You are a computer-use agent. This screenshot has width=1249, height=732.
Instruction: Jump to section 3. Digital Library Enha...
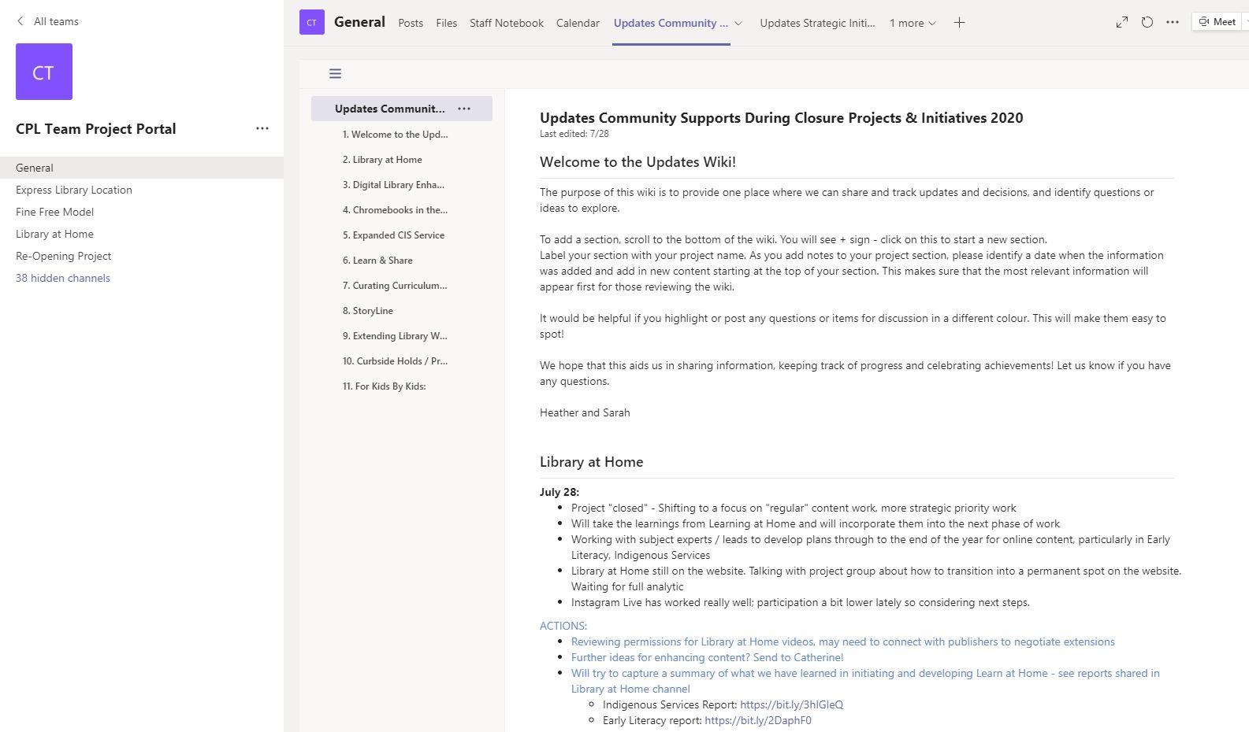pos(393,185)
